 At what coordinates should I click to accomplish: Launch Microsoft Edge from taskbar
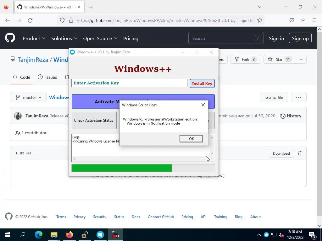click(38, 235)
